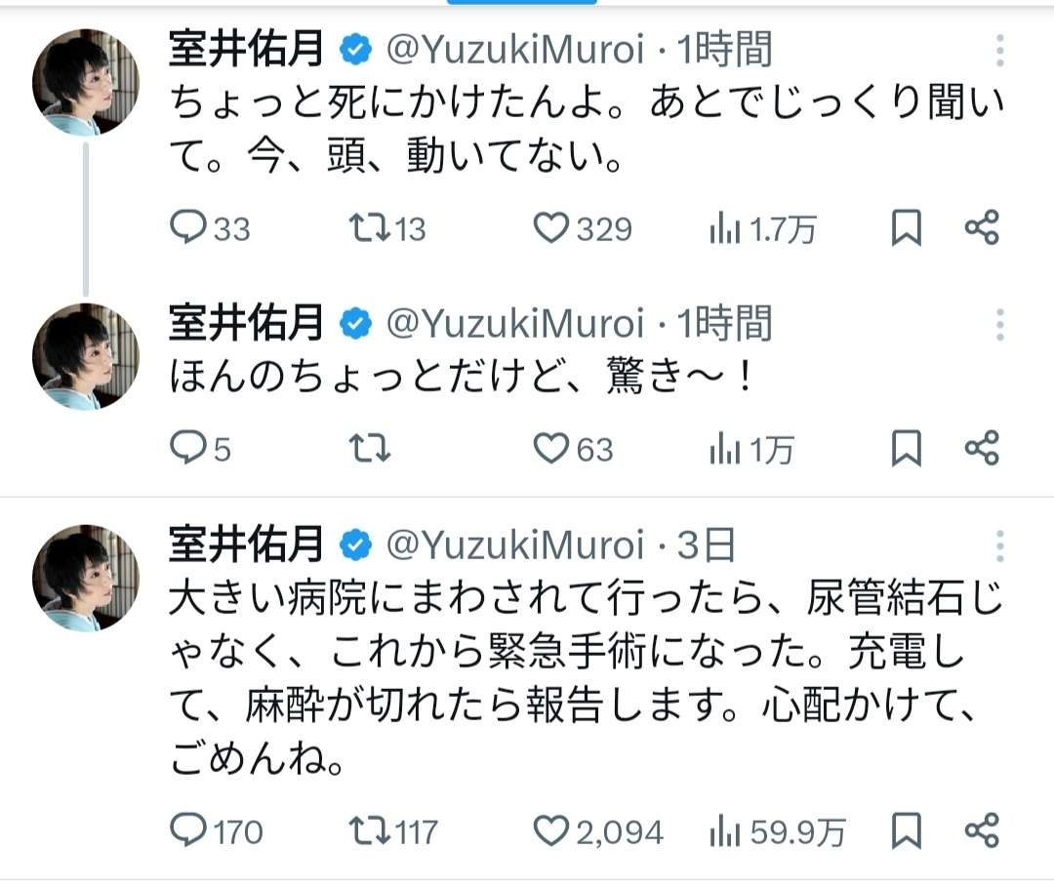This screenshot has width=1054, height=889.
Task: Reply to the tweet with 33 replies
Action: click(x=186, y=228)
